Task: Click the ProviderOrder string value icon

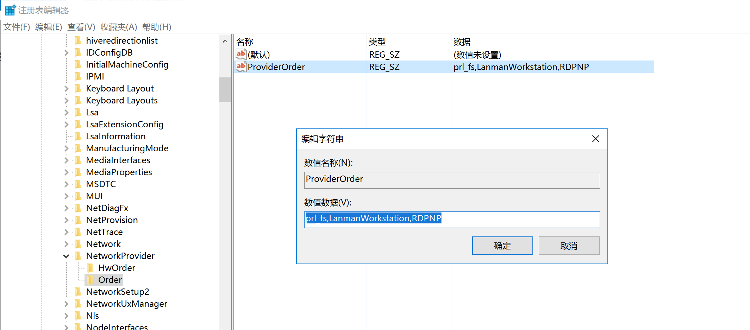Action: 241,66
